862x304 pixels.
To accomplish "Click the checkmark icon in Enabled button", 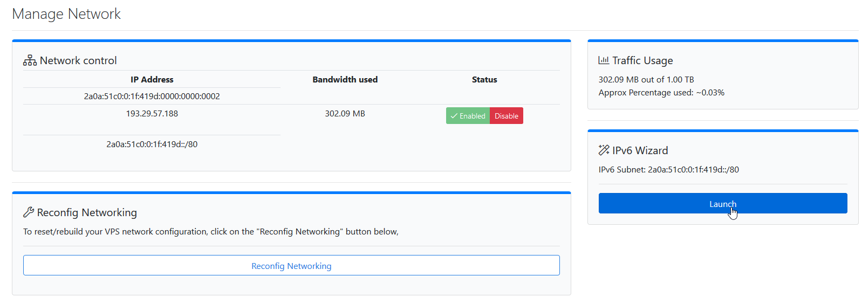I will click(x=454, y=116).
